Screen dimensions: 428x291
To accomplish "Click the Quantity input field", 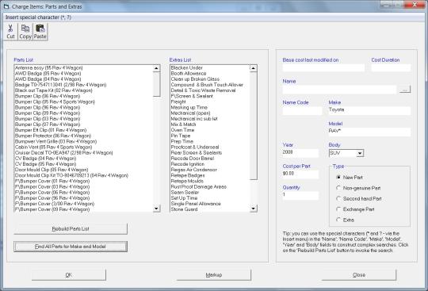I will (300, 196).
